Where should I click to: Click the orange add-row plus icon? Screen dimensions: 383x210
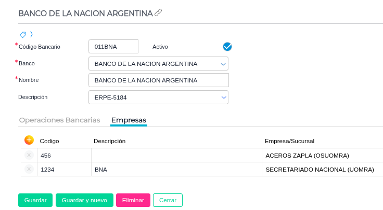click(29, 140)
